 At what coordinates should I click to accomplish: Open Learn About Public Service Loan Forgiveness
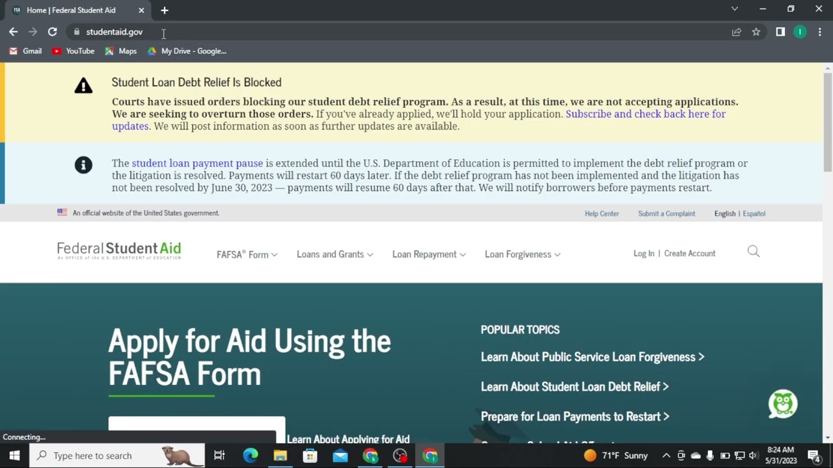point(592,357)
